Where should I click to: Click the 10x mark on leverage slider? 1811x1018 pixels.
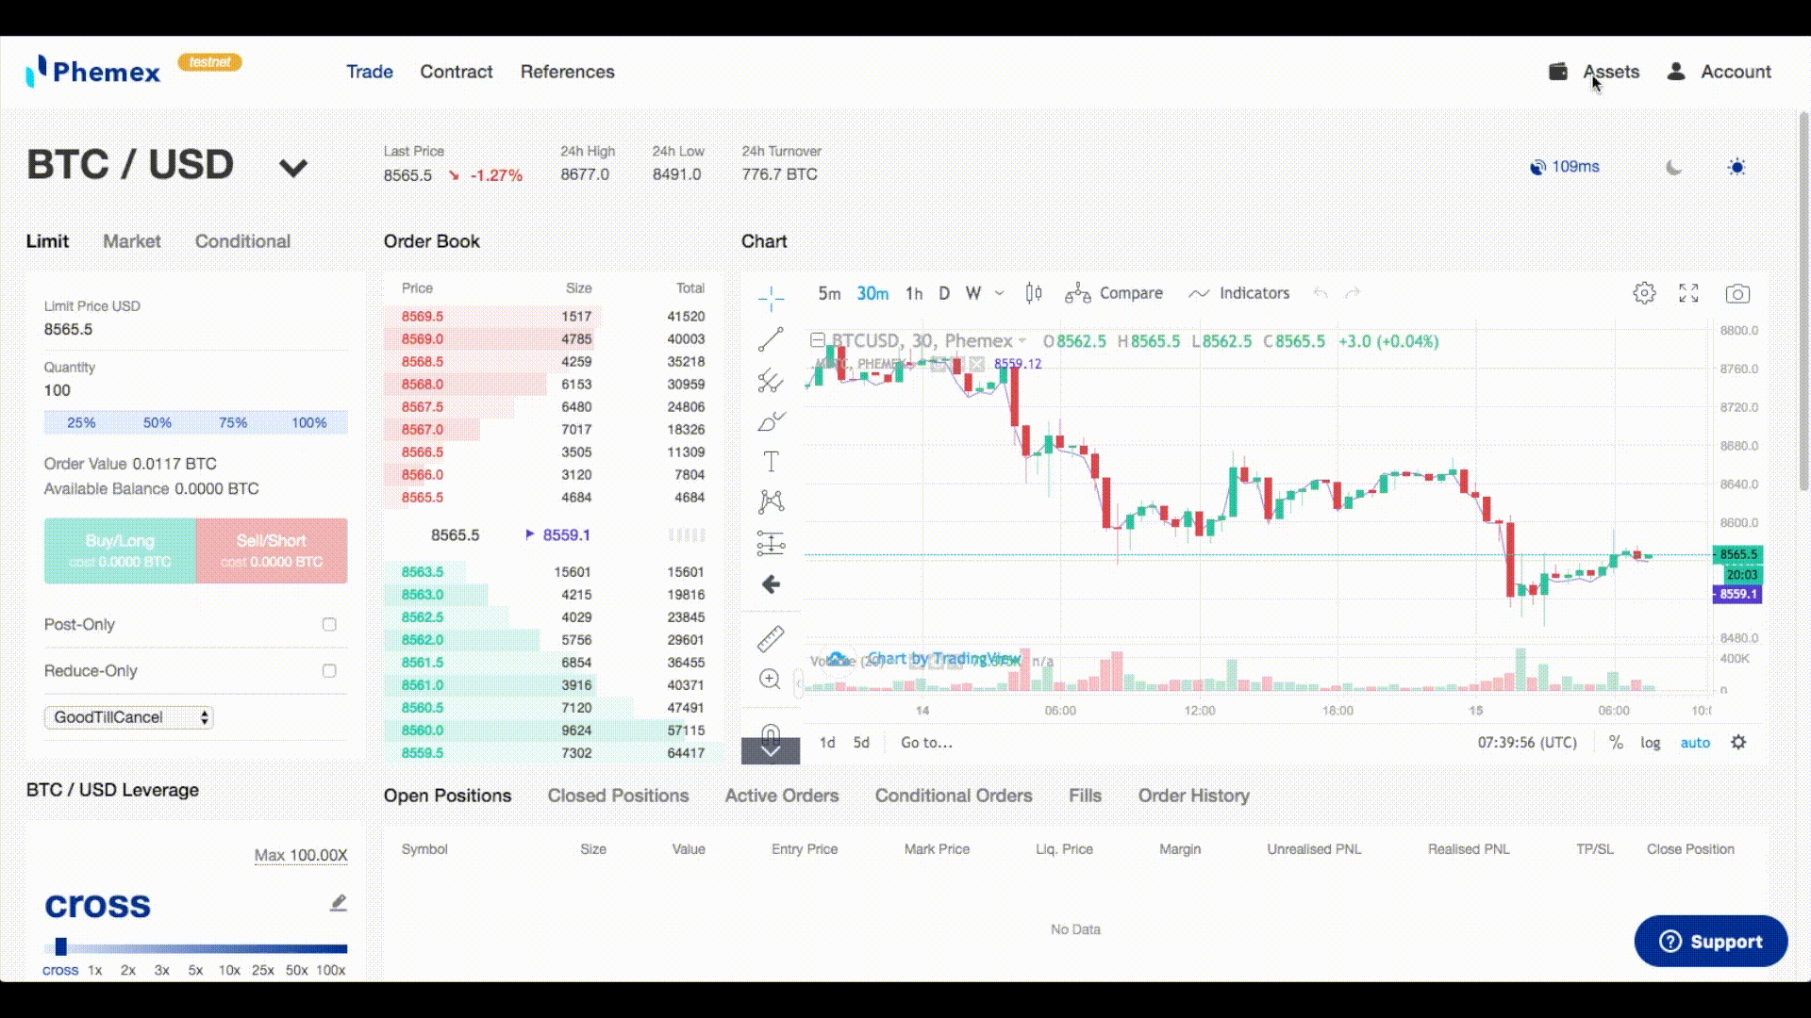click(229, 970)
